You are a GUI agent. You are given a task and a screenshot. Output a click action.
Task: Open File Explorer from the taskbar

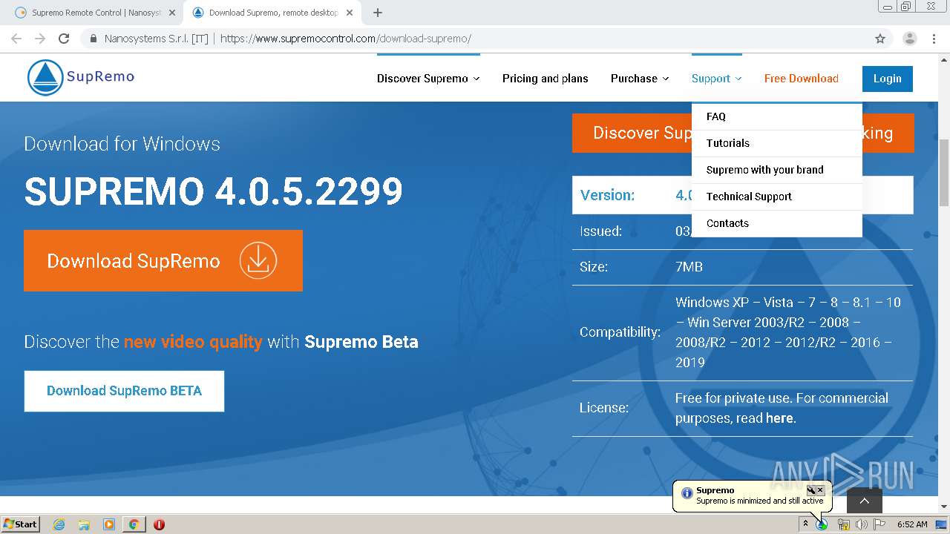pos(84,524)
